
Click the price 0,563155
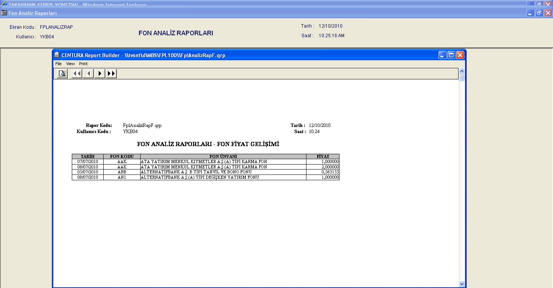pyautogui.click(x=330, y=172)
